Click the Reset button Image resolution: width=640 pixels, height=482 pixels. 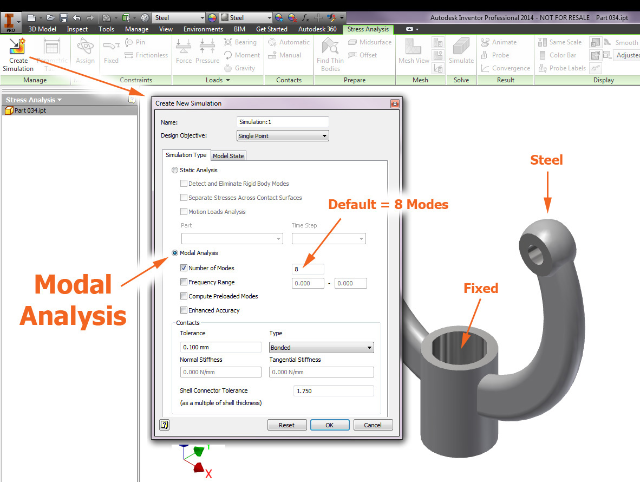[286, 425]
